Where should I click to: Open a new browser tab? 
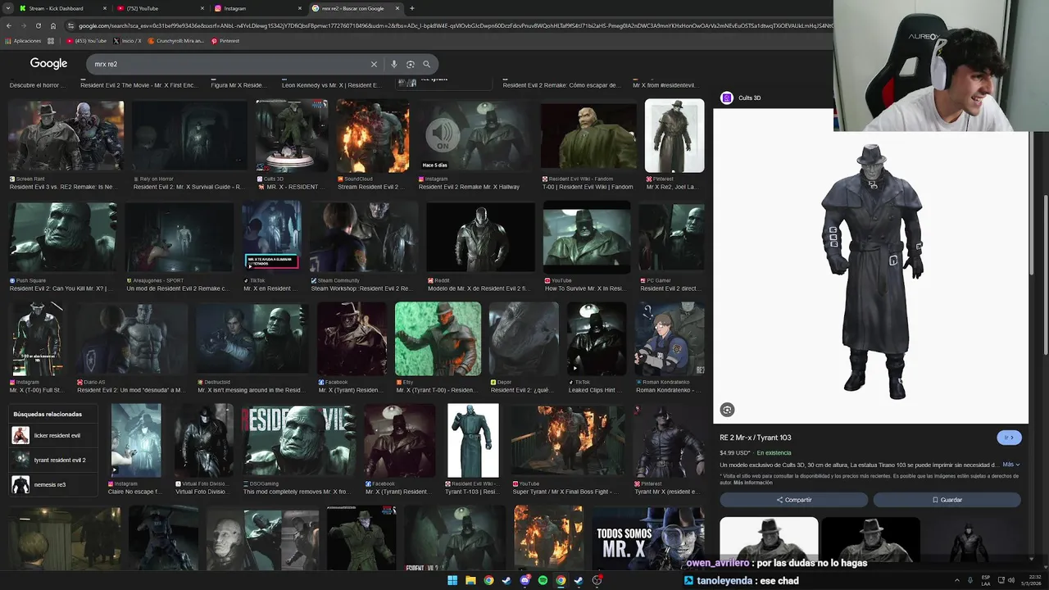tap(411, 8)
